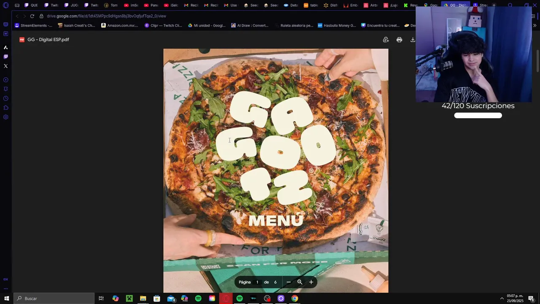Open X (Twitter) in the Opera sidebar
This screenshot has height=304, width=540.
click(5, 66)
